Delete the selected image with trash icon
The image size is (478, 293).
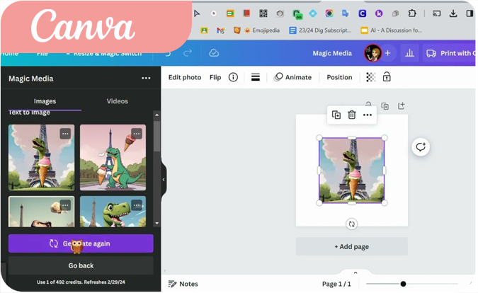(352, 115)
